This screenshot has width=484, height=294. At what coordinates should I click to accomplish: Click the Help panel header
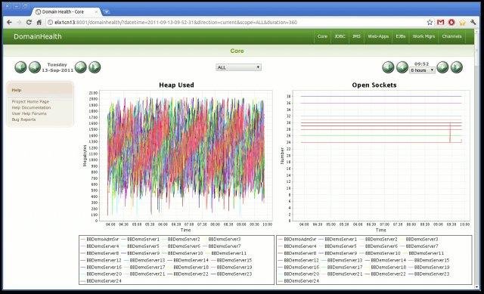click(x=40, y=90)
